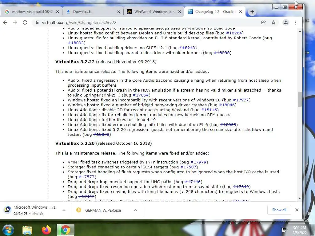Close the Changelog-5.2 tab
The image size is (315, 236).
(x=241, y=12)
